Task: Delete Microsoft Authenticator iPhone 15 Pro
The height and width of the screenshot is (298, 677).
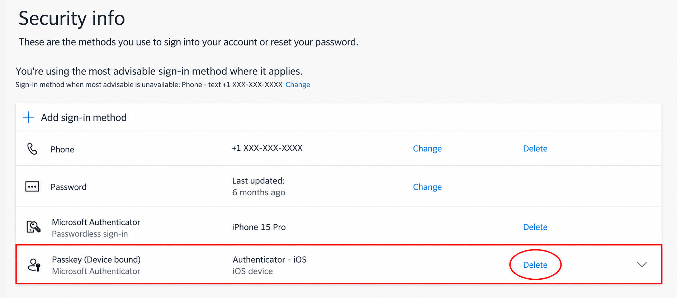Action: coord(535,227)
